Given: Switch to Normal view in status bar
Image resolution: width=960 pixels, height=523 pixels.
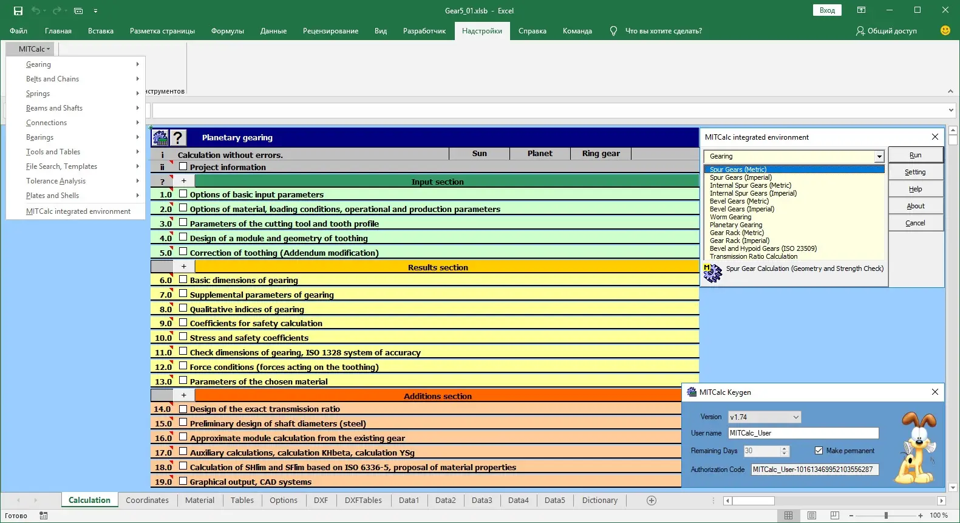Looking at the screenshot, I should coord(788,516).
